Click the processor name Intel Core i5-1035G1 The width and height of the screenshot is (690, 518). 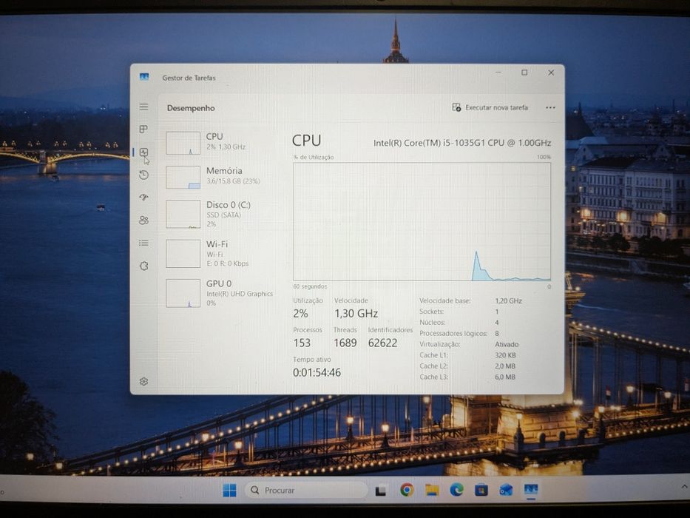click(x=462, y=143)
